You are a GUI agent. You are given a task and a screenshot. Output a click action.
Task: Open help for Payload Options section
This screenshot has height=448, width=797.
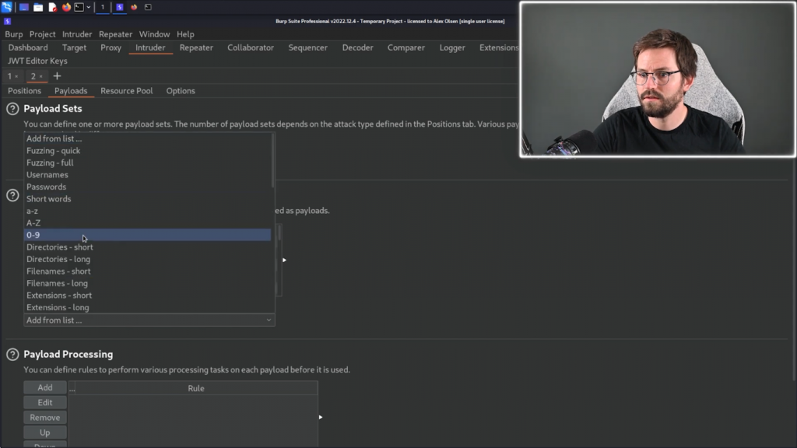coord(12,195)
